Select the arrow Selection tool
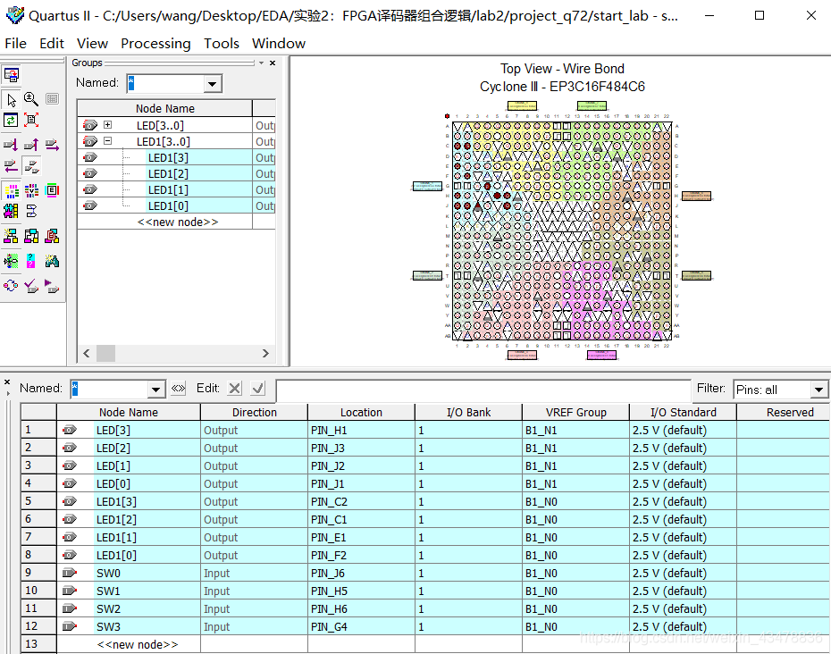Image resolution: width=831 pixels, height=654 pixels. [x=11, y=100]
